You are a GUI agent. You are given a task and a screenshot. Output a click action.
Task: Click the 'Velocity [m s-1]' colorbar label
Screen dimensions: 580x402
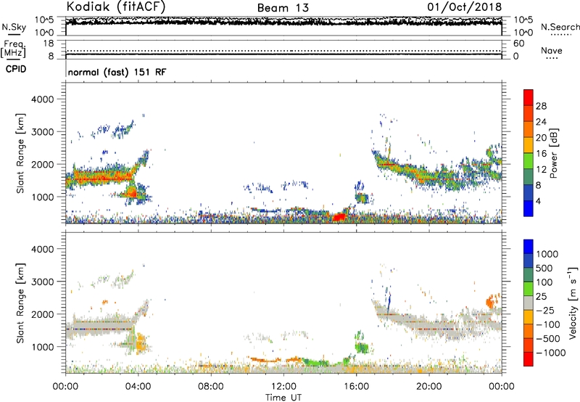tap(572, 303)
